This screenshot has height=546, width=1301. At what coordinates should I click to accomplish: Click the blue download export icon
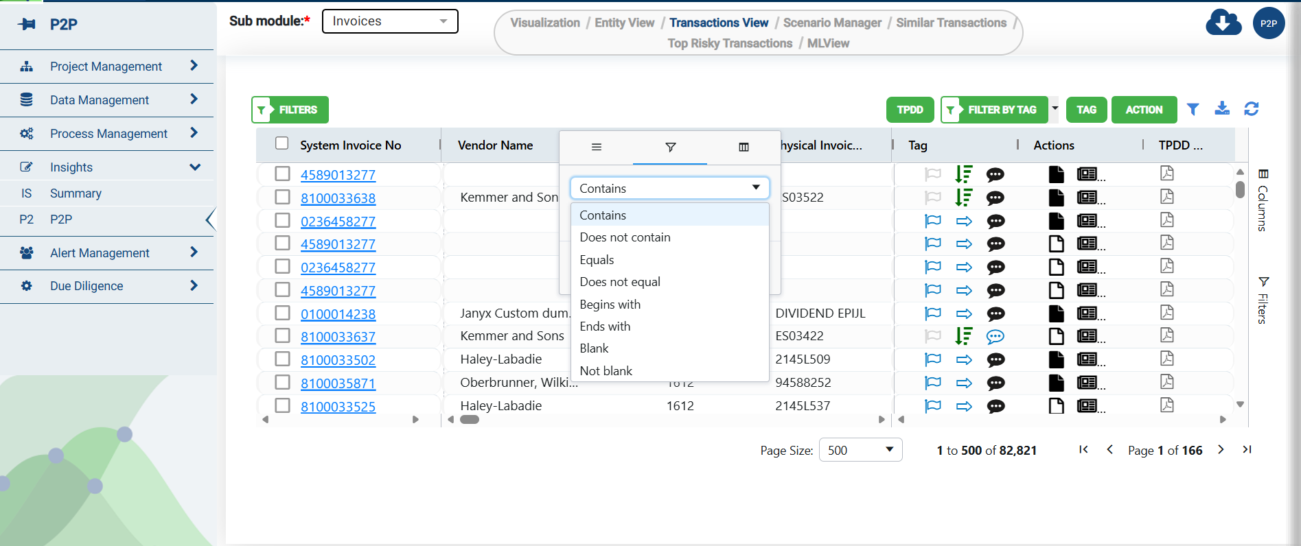tap(1222, 108)
